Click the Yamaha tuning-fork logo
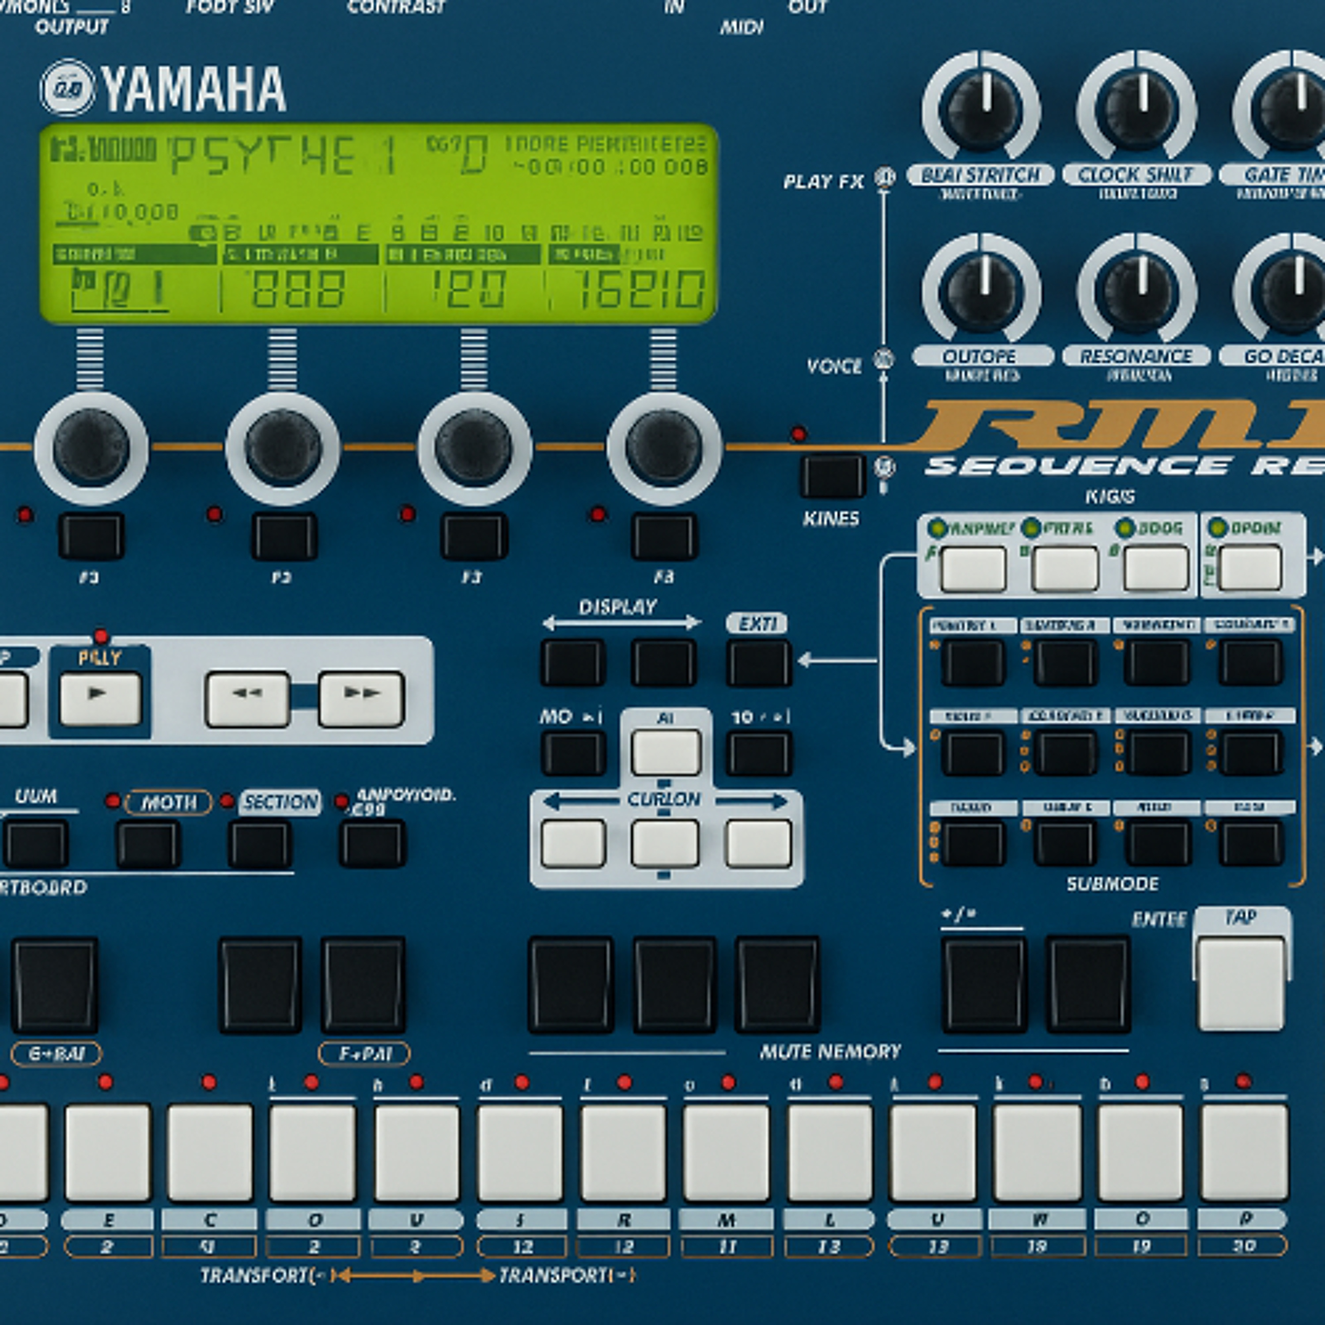This screenshot has width=1325, height=1325. click(67, 88)
